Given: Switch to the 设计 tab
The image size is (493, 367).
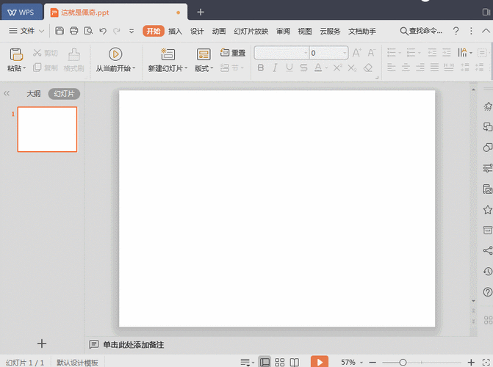Looking at the screenshot, I should point(197,31).
